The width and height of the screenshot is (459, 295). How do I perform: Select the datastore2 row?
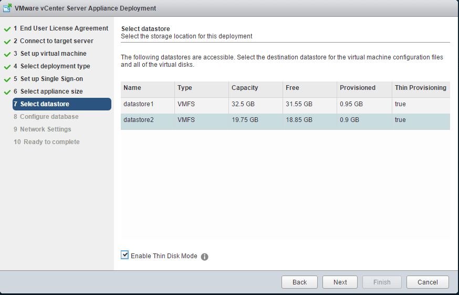[285, 121]
